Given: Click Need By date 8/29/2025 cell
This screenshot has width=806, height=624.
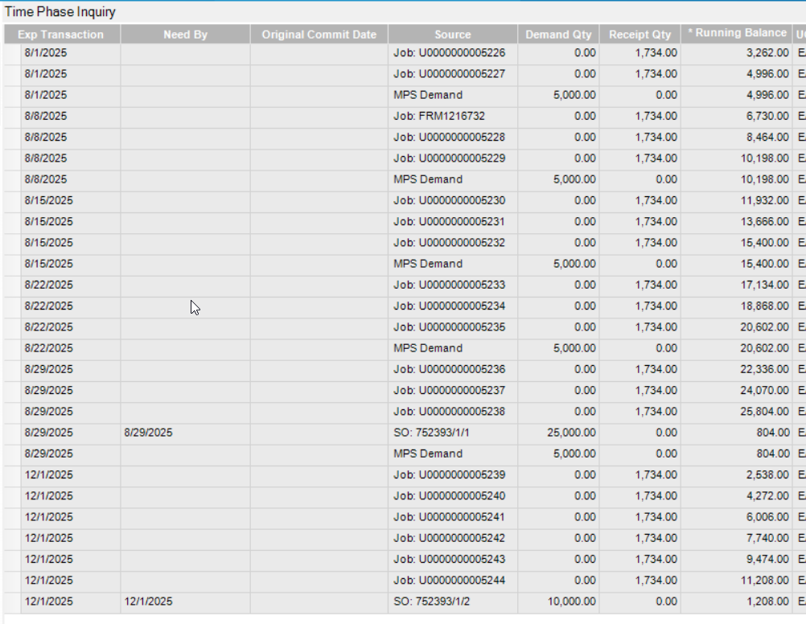Looking at the screenshot, I should coord(185,433).
